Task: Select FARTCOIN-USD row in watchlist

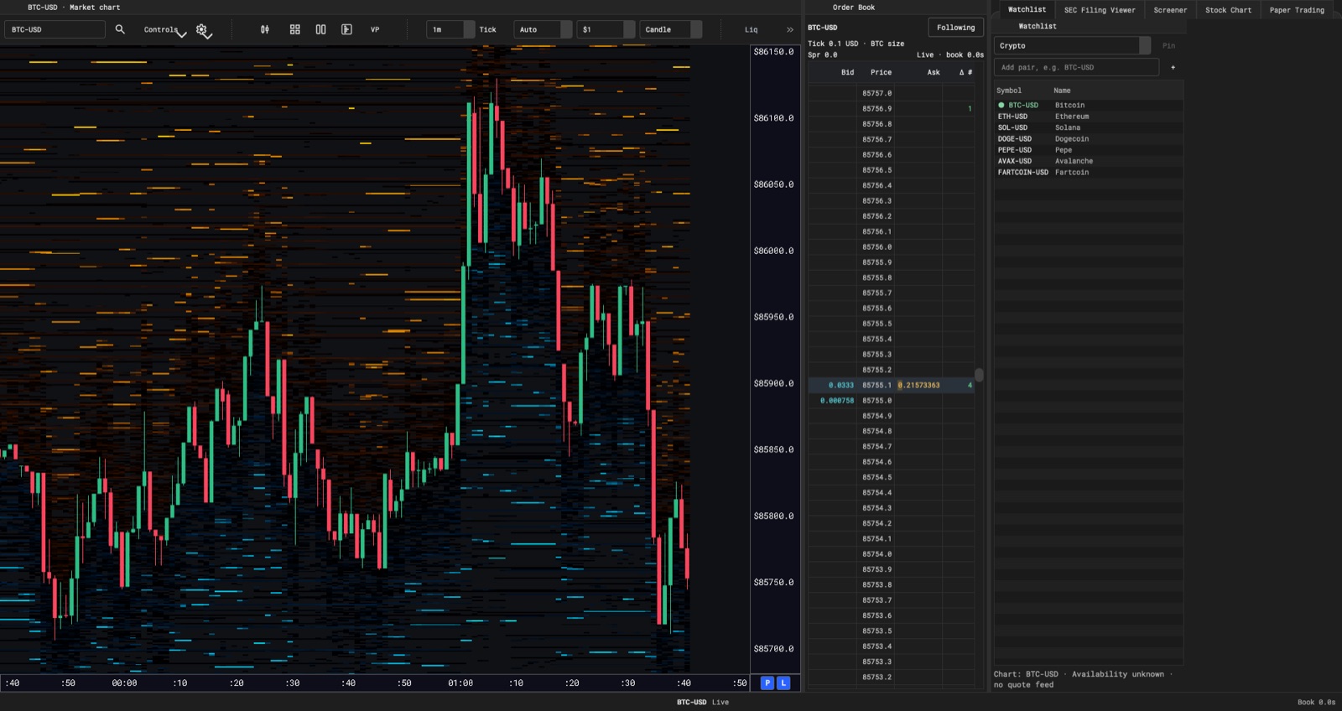Action: [x=1089, y=172]
